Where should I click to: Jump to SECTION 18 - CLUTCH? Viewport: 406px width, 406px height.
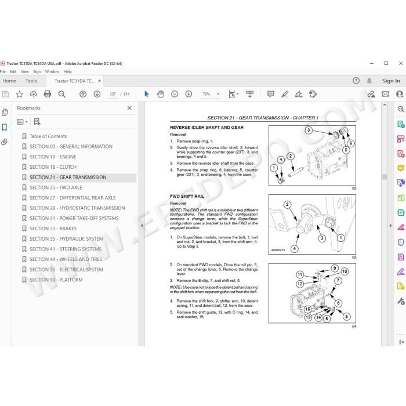coord(53,167)
